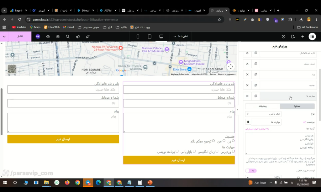Delete the شماره موبایل field item
Viewport: 321px width, 192px height.
tap(247, 64)
